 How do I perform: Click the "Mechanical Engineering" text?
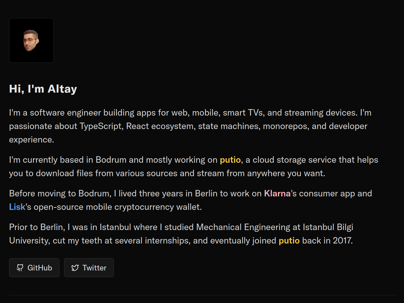pos(219,227)
